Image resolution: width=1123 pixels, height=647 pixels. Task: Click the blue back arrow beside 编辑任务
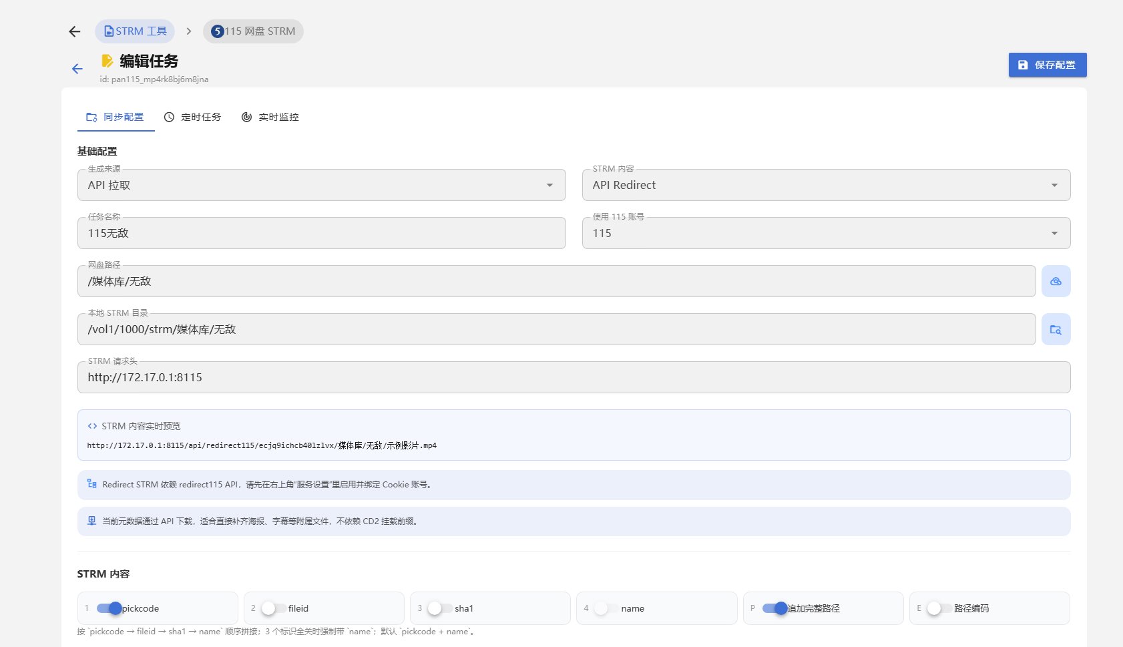coord(77,69)
